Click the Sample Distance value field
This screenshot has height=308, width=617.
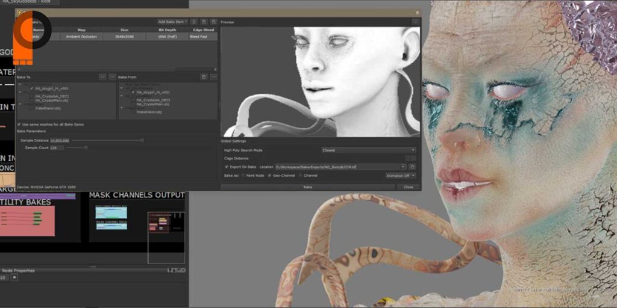pos(60,140)
